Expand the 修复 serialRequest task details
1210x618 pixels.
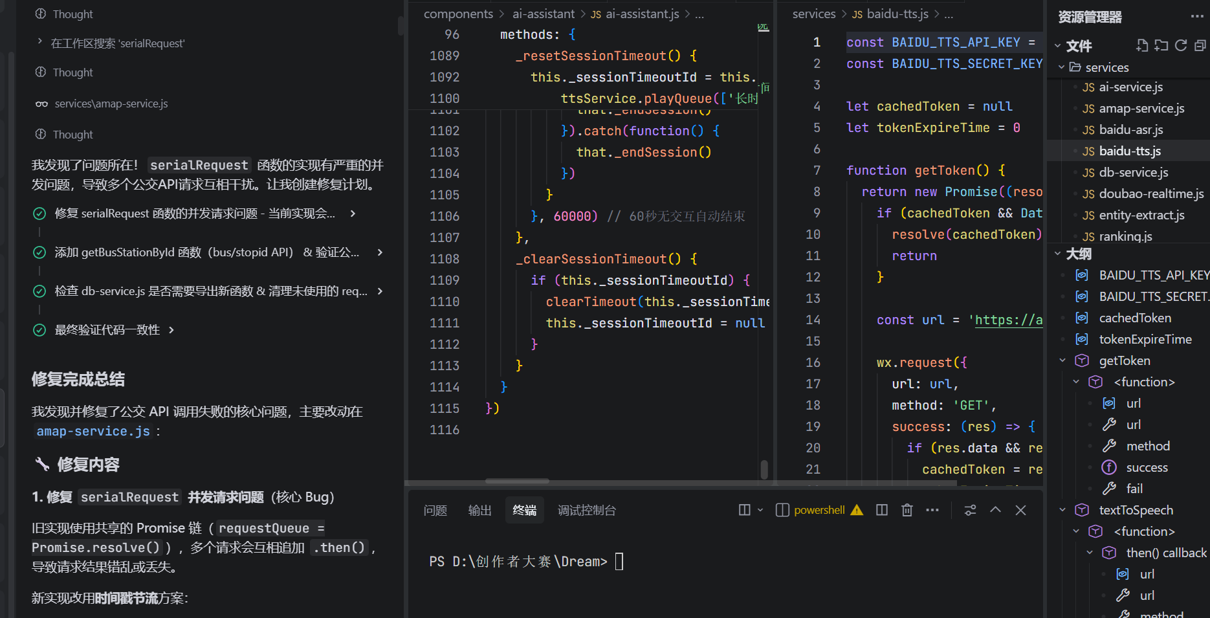click(353, 213)
